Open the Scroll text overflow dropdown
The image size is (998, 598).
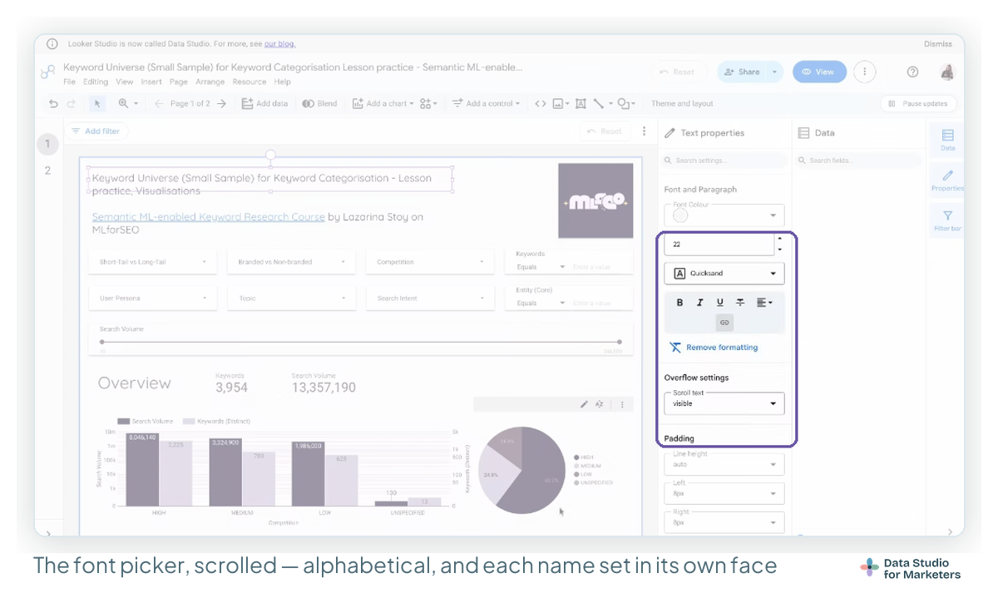(724, 403)
